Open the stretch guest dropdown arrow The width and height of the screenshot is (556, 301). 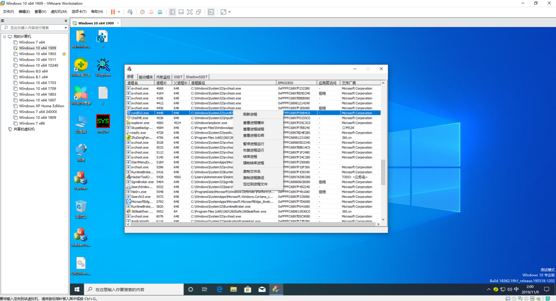point(229,12)
